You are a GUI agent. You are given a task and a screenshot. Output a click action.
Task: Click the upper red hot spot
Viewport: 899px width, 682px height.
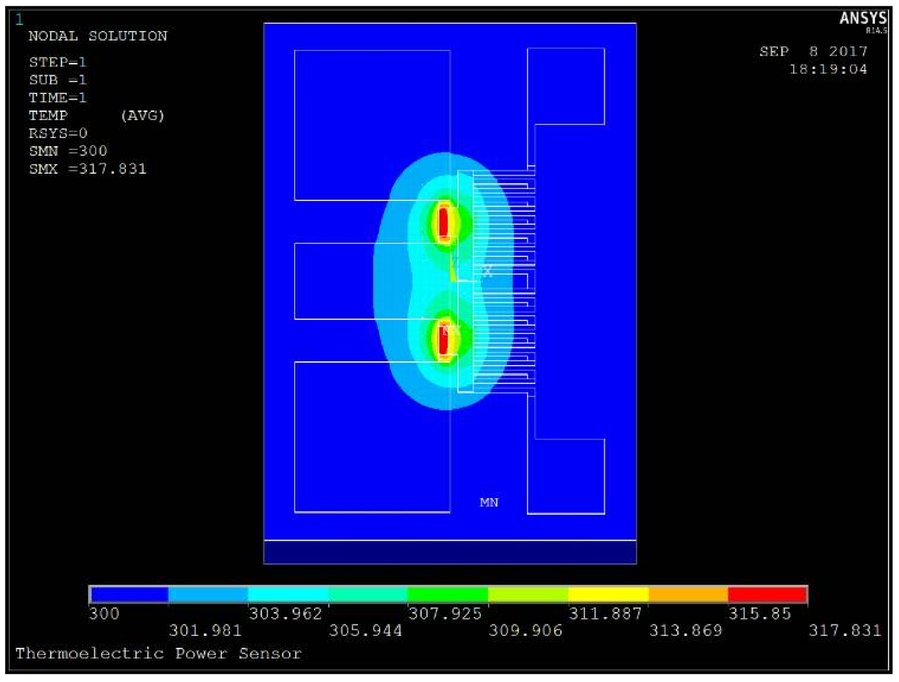[x=444, y=222]
